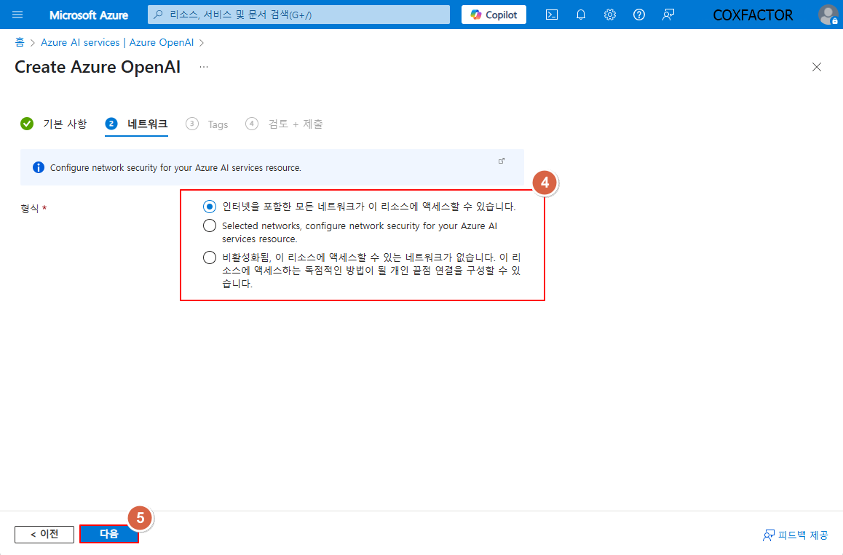The width and height of the screenshot is (843, 555).
Task: Open the 검토 + 제출 tab
Action: pos(284,124)
